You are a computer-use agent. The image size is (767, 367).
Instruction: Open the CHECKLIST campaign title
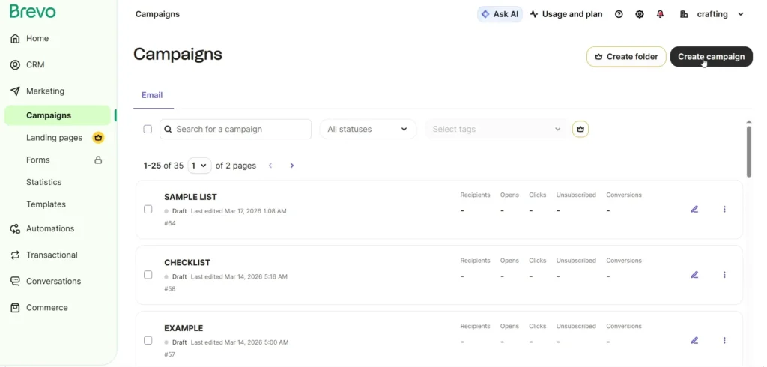click(x=187, y=263)
